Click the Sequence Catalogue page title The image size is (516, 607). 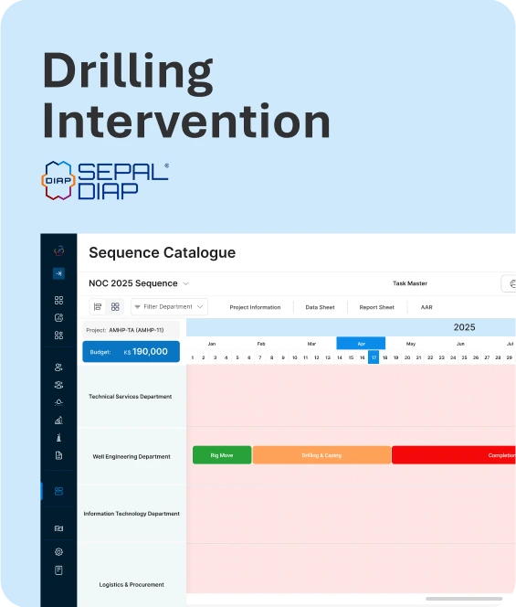click(162, 253)
